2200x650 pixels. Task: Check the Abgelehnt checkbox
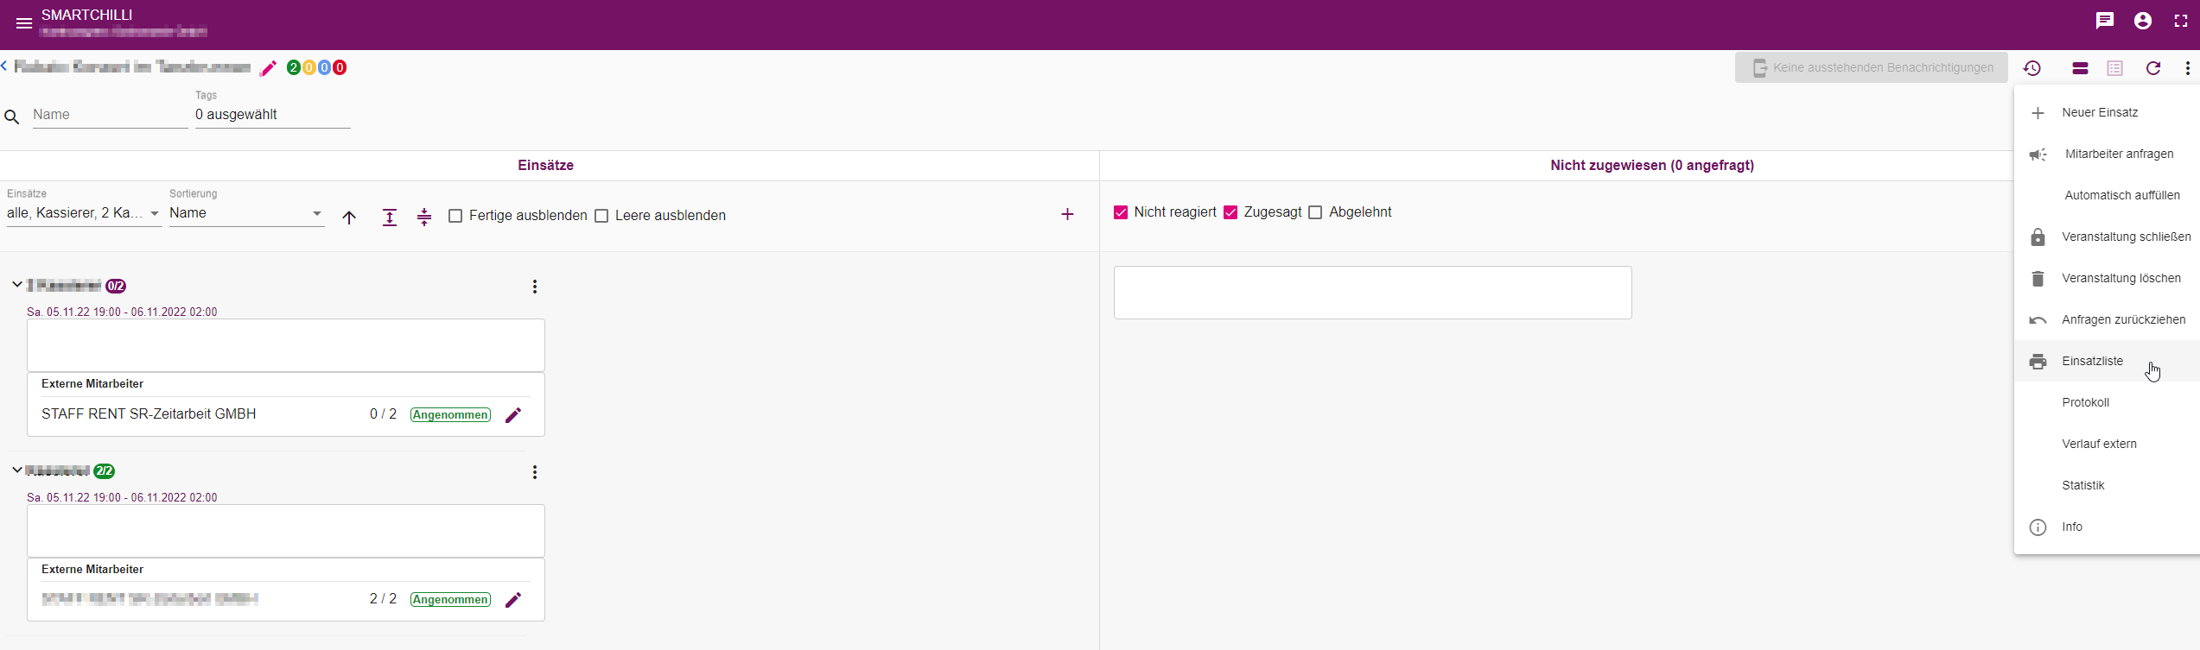pos(1315,212)
